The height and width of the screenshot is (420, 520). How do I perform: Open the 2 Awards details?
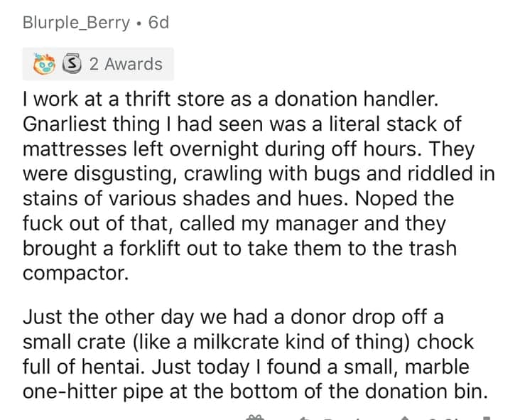click(125, 64)
